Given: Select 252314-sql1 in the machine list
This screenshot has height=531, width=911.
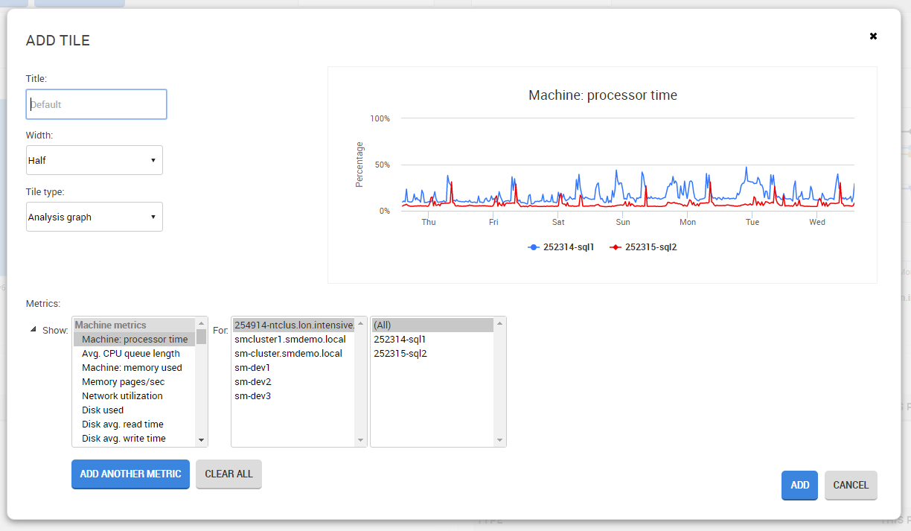Looking at the screenshot, I should pos(400,340).
